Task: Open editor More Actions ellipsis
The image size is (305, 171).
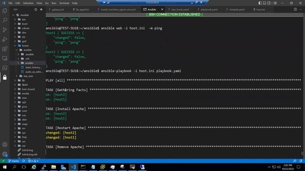Action: pyautogui.click(x=301, y=9)
